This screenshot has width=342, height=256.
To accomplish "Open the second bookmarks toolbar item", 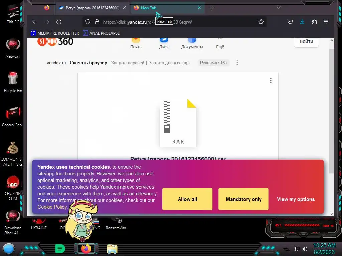I will coord(102,33).
